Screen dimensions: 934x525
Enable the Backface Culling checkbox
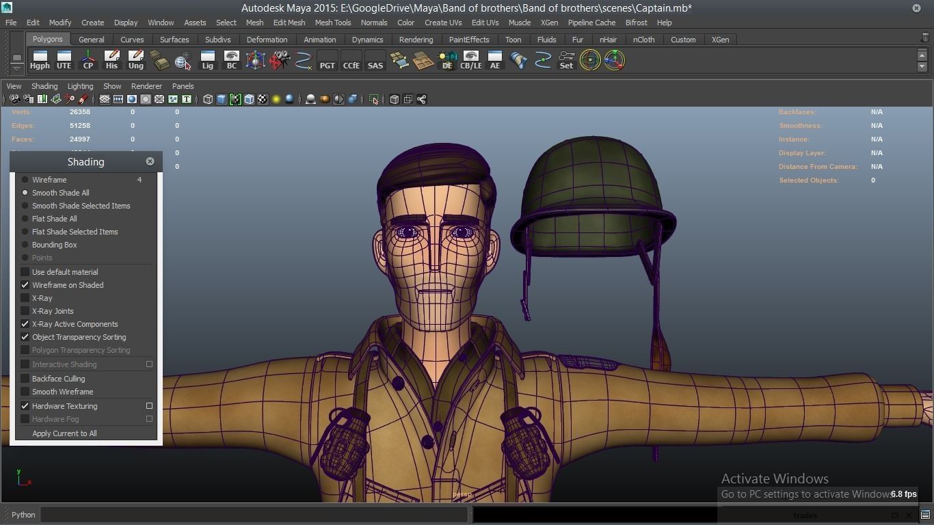(25, 379)
